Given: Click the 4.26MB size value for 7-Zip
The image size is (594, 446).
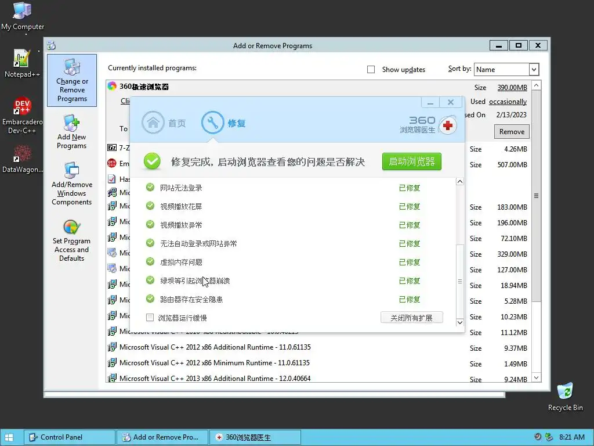Looking at the screenshot, I should (516, 149).
